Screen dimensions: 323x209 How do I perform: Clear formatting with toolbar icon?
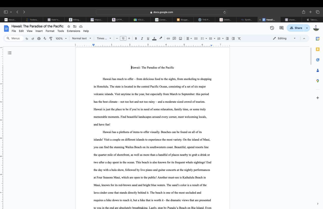coord(239,38)
